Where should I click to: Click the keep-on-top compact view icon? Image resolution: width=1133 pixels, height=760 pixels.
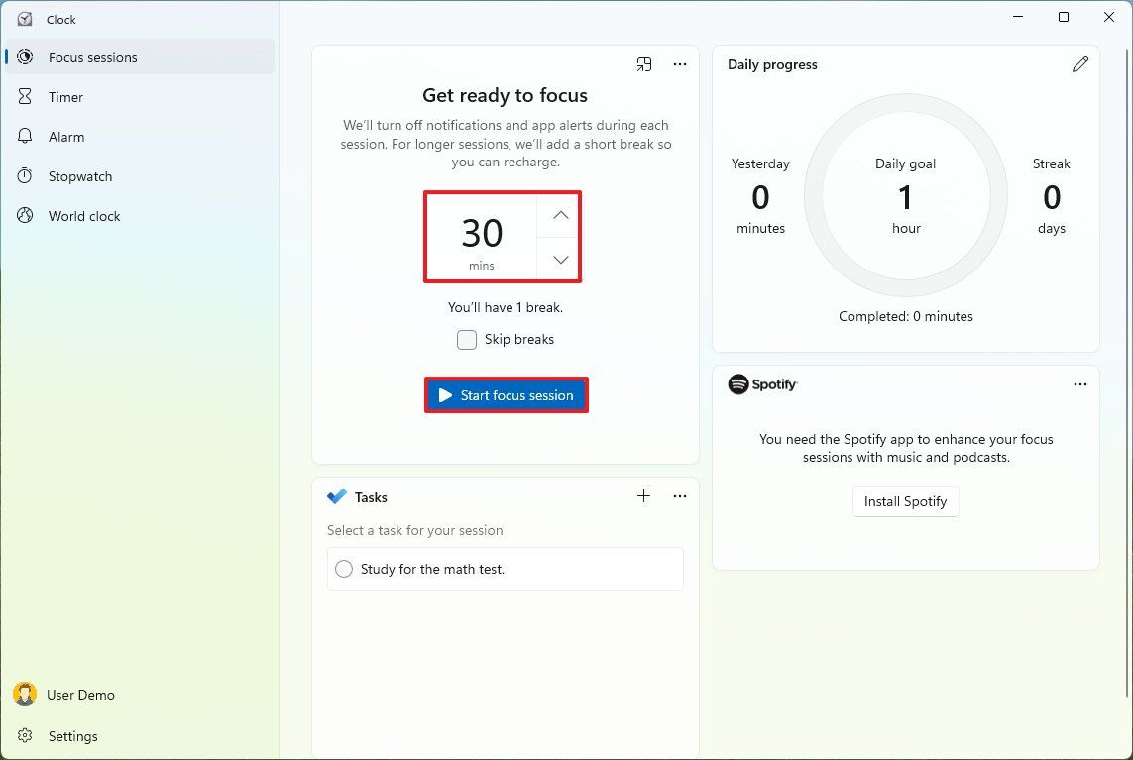pos(644,65)
